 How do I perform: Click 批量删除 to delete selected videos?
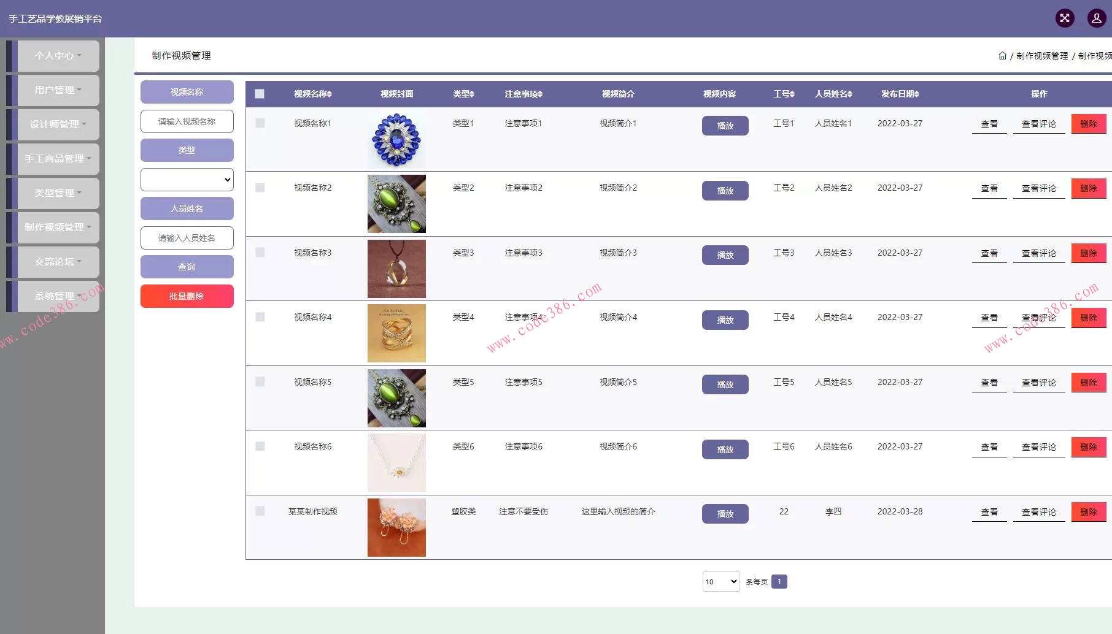[x=187, y=296]
